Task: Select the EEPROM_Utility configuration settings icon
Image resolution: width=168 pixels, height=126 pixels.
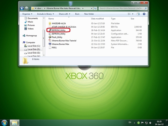Action: click(x=50, y=34)
